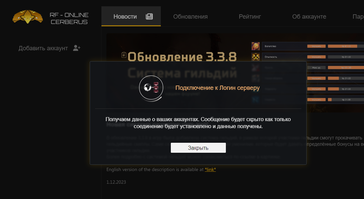
Task: Click Улучшить button in Богатство row
Action: [316, 46]
